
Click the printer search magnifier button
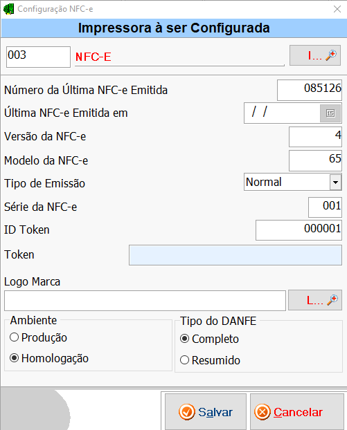[315, 55]
